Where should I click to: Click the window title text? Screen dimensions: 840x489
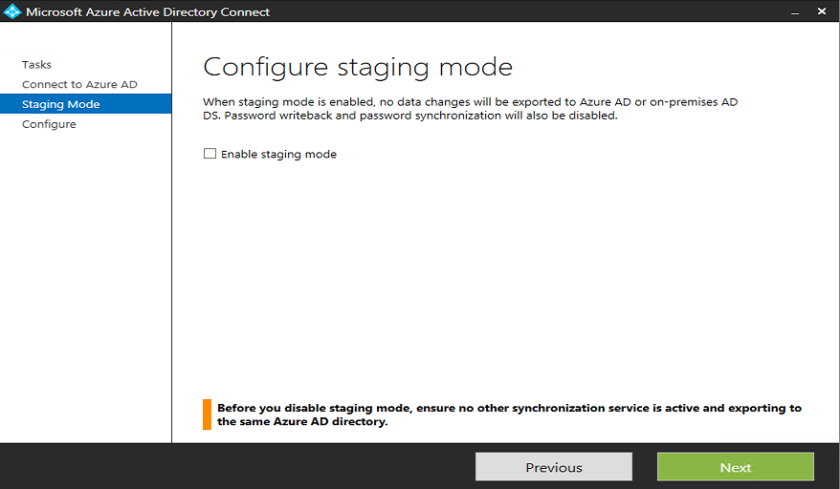point(148,11)
